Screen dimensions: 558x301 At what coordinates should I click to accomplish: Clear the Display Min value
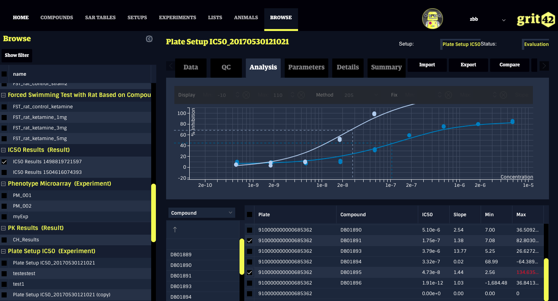(x=246, y=95)
